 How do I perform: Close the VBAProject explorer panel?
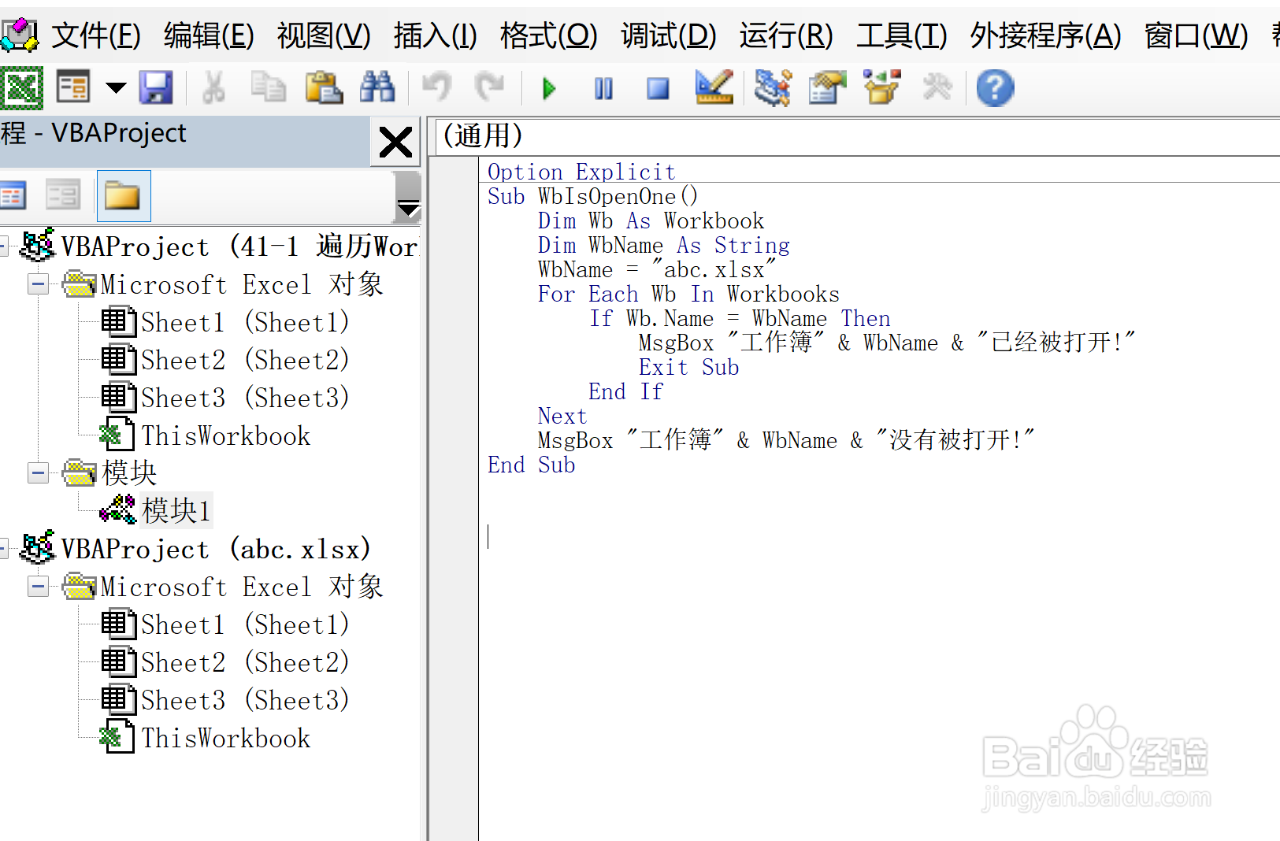(x=395, y=143)
